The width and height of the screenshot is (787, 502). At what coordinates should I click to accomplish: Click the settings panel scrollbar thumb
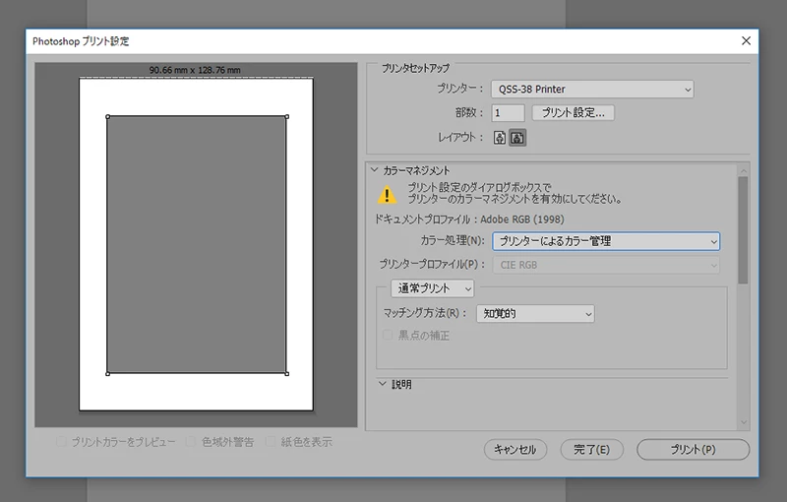(x=744, y=230)
